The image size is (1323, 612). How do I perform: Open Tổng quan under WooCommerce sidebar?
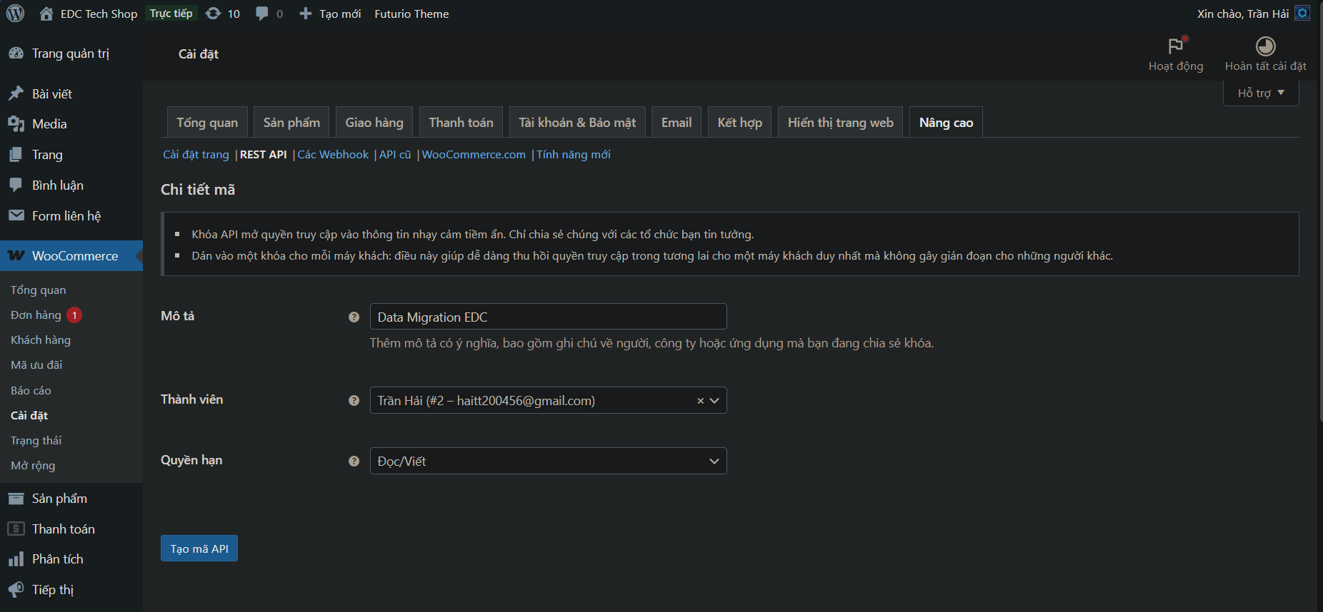pyautogui.click(x=38, y=290)
